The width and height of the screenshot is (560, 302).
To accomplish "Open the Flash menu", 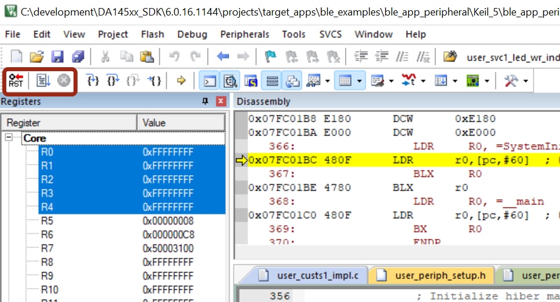I will (153, 34).
